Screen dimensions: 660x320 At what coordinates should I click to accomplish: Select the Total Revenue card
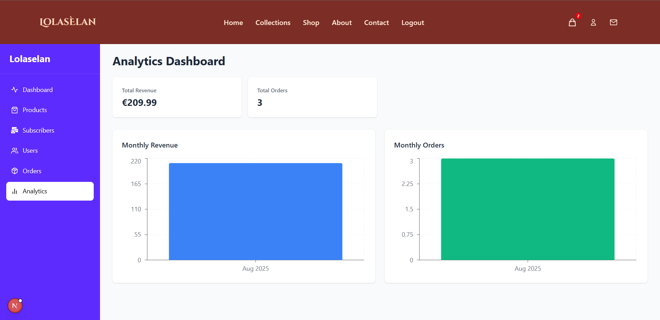(x=177, y=97)
